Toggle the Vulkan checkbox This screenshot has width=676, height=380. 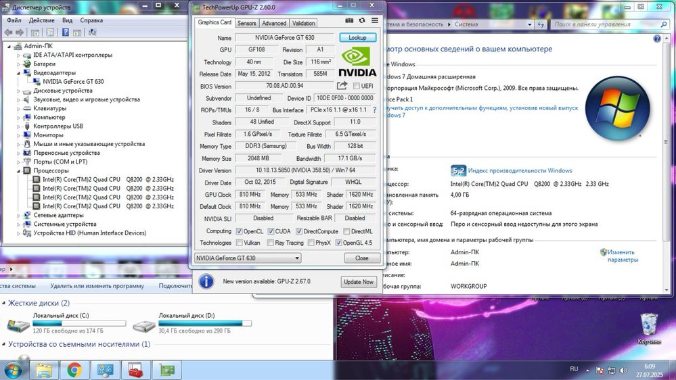pyautogui.click(x=240, y=243)
